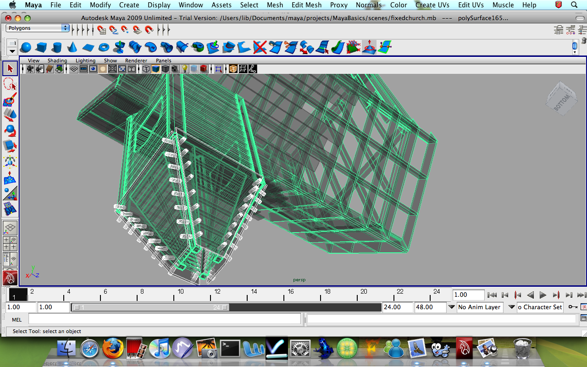Viewport: 587px width, 367px height.
Task: Go to start of playback range
Action: coord(492,295)
